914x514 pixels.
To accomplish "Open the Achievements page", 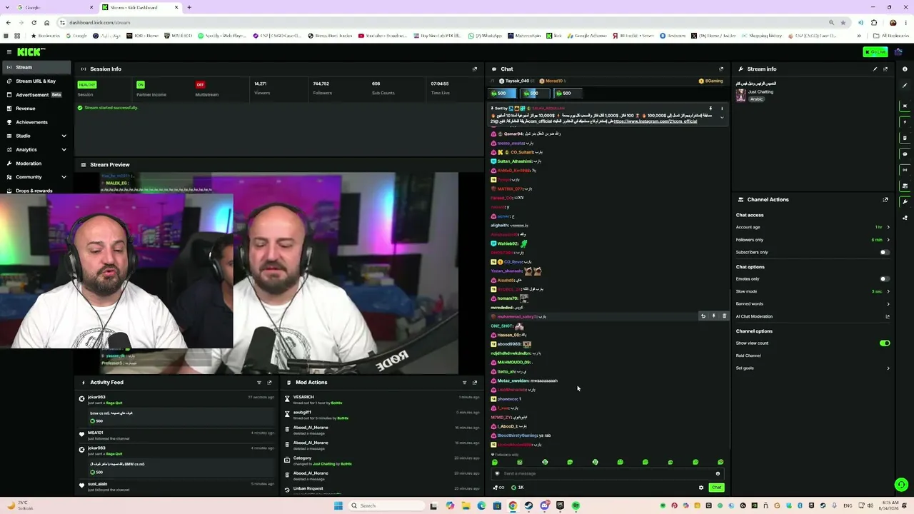I will pyautogui.click(x=37, y=122).
